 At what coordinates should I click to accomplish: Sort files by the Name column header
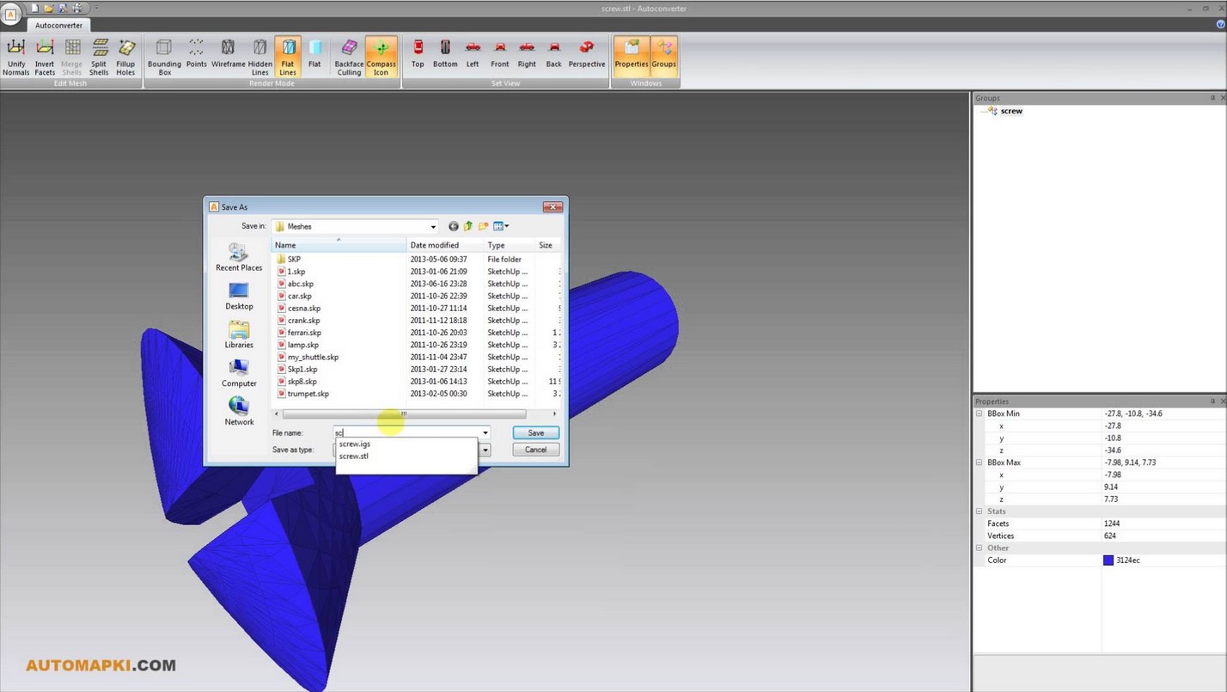(339, 245)
